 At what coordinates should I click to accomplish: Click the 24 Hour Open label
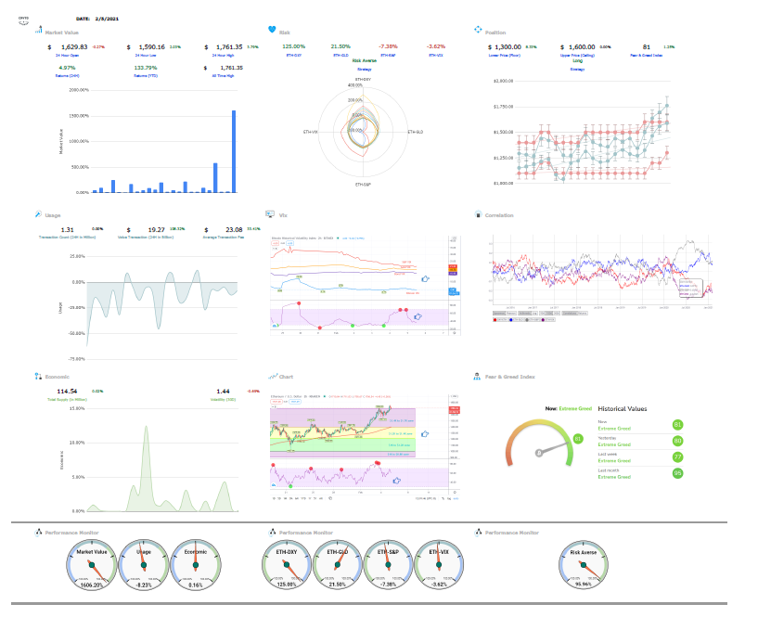pos(67,56)
